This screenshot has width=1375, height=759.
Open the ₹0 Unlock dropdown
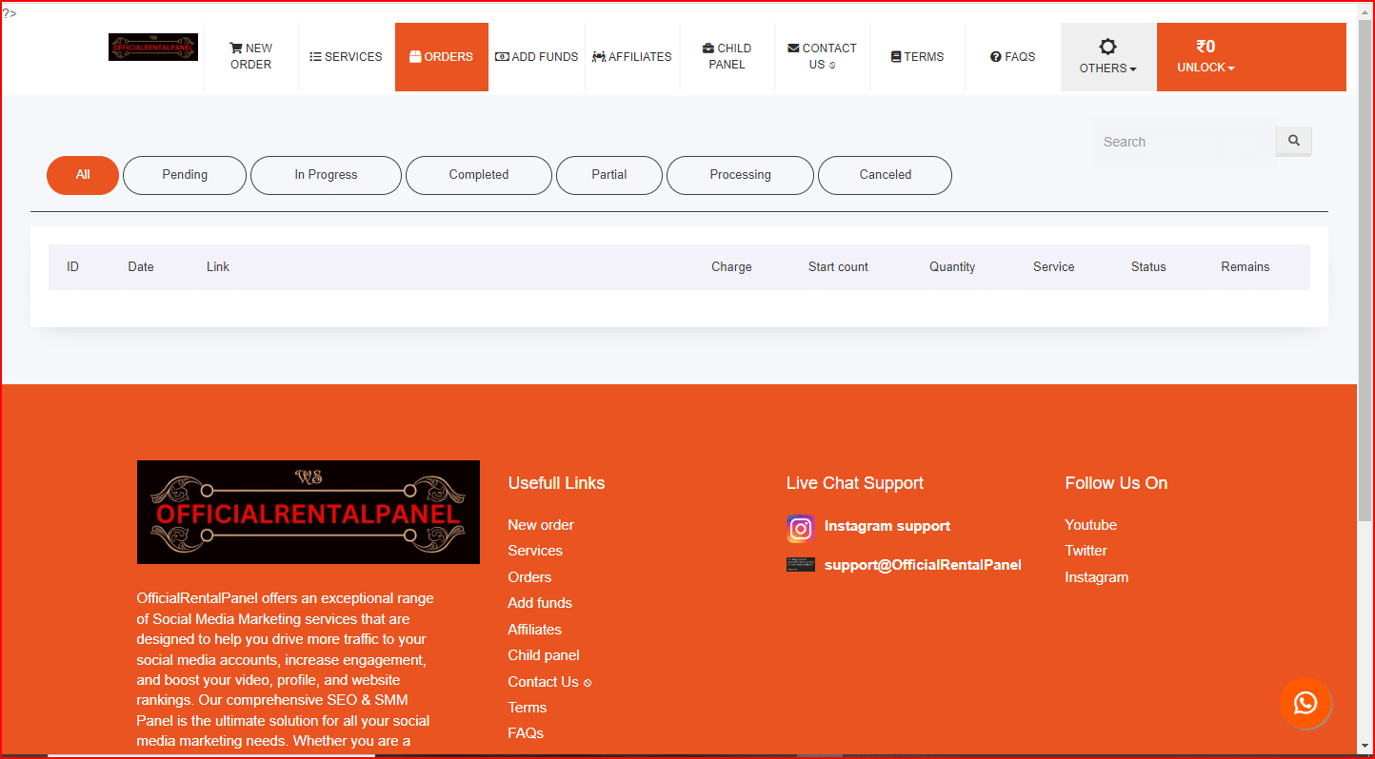[1206, 56]
